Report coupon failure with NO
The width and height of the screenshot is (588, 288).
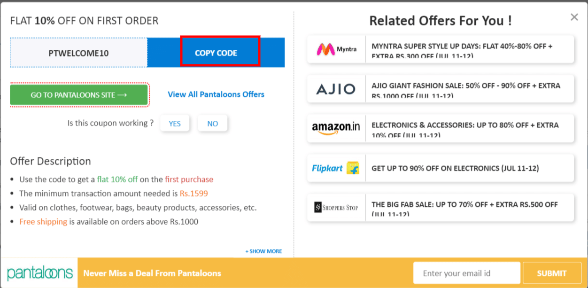pos(212,123)
